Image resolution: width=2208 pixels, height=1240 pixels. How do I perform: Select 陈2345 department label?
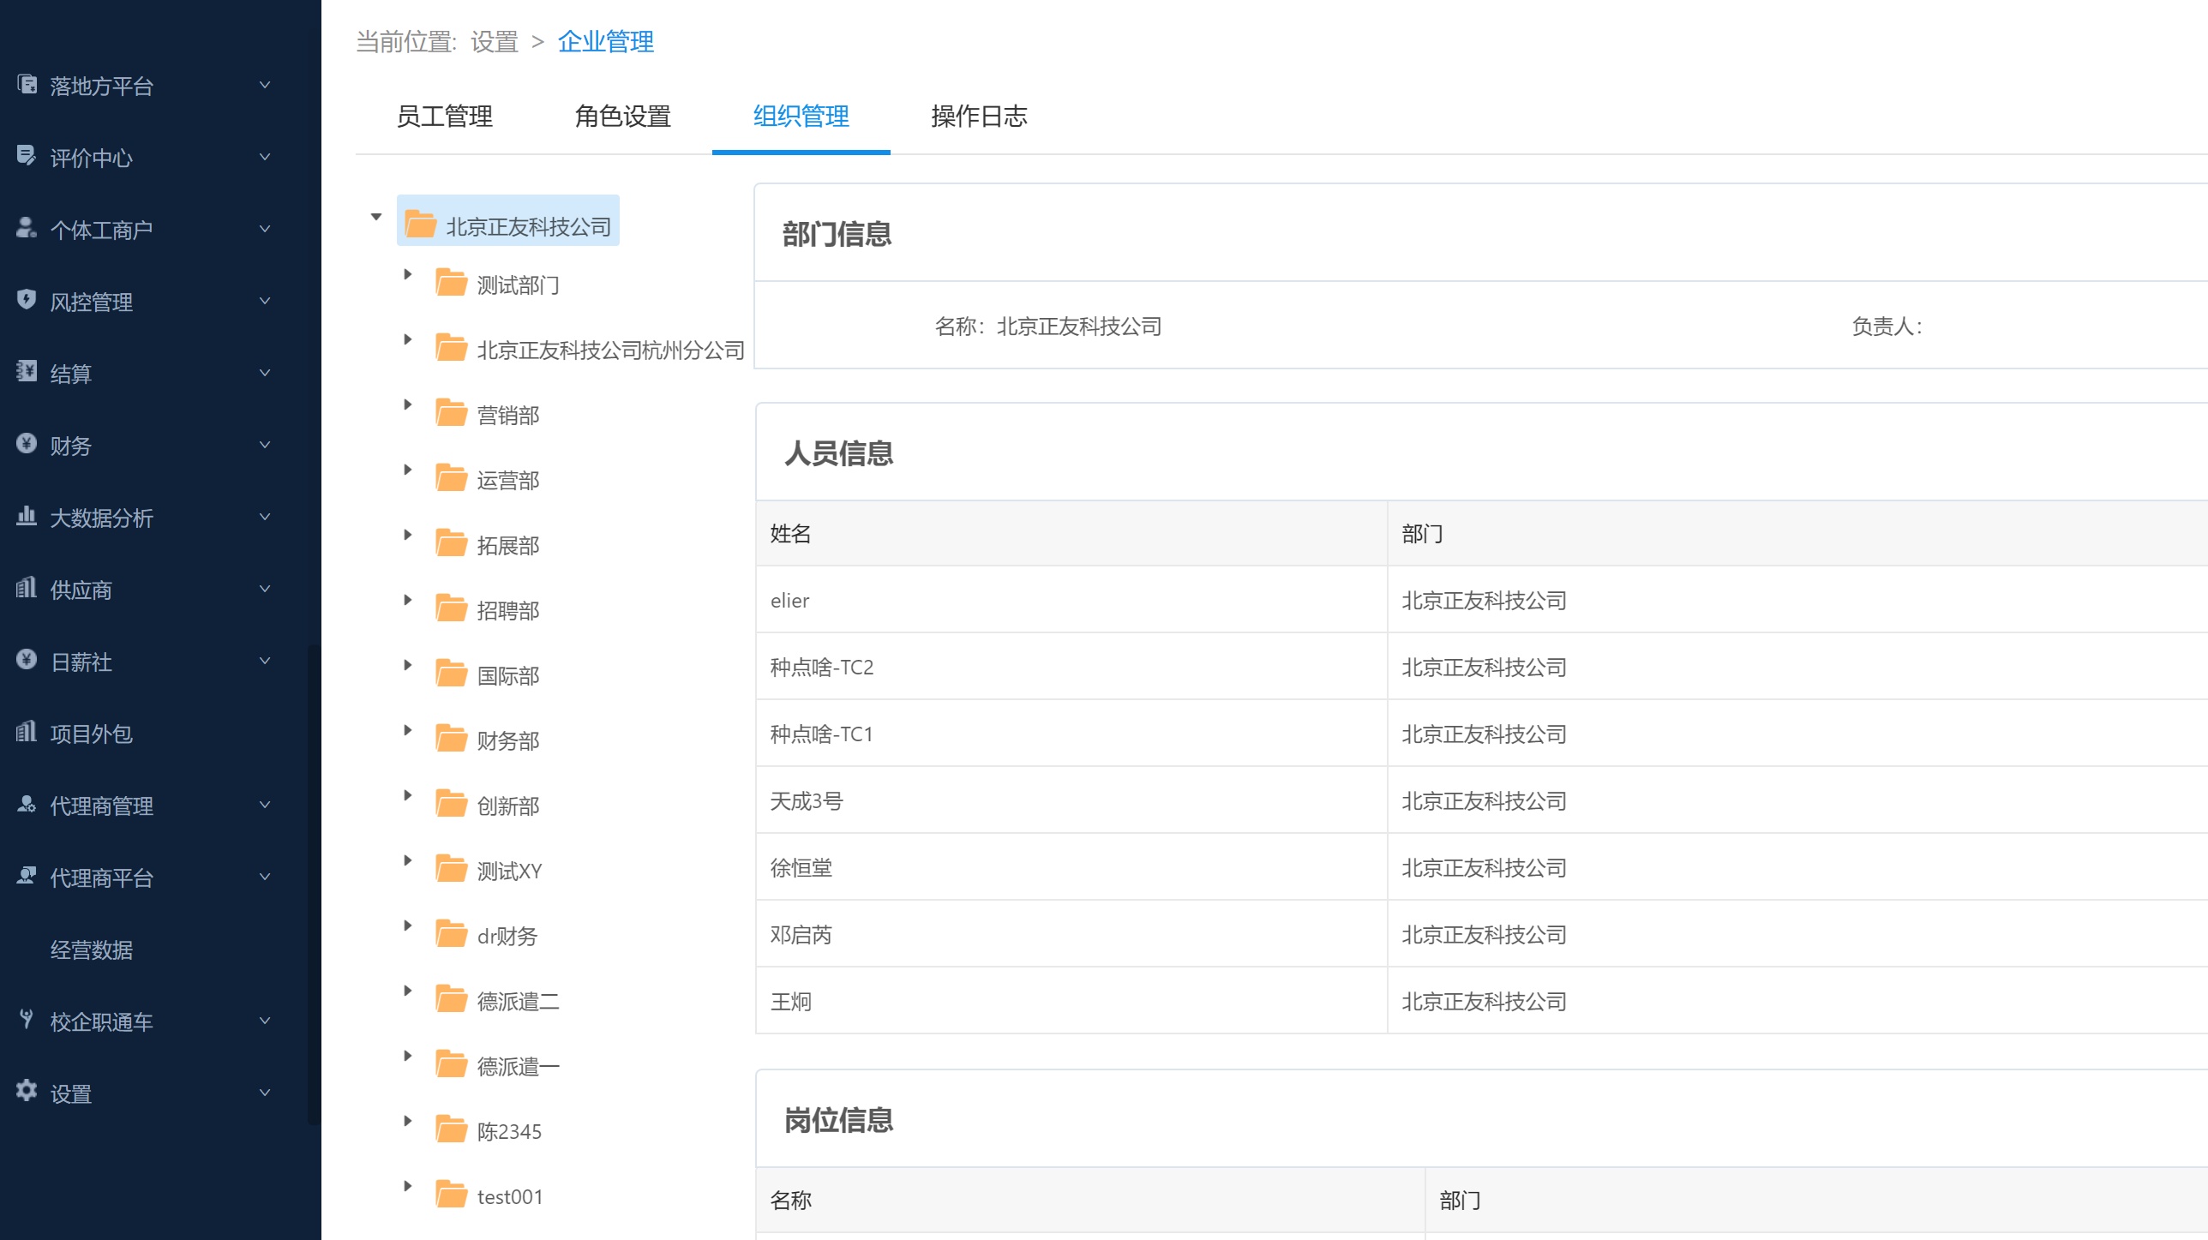tap(509, 1131)
